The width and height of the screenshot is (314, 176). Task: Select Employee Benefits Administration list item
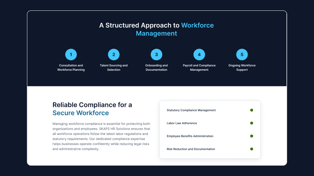click(x=190, y=136)
